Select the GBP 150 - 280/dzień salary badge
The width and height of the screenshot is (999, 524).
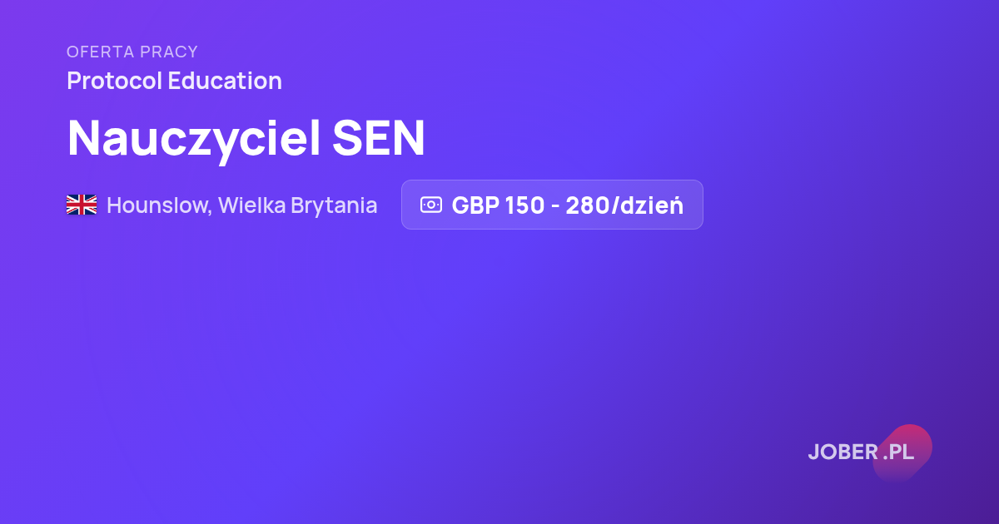pos(552,205)
